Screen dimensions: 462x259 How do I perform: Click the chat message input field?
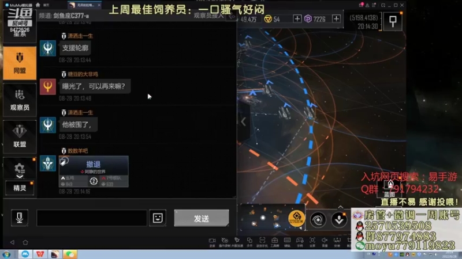click(x=92, y=218)
